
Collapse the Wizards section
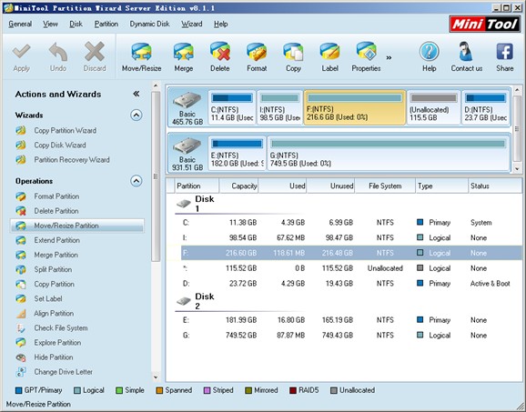click(136, 115)
